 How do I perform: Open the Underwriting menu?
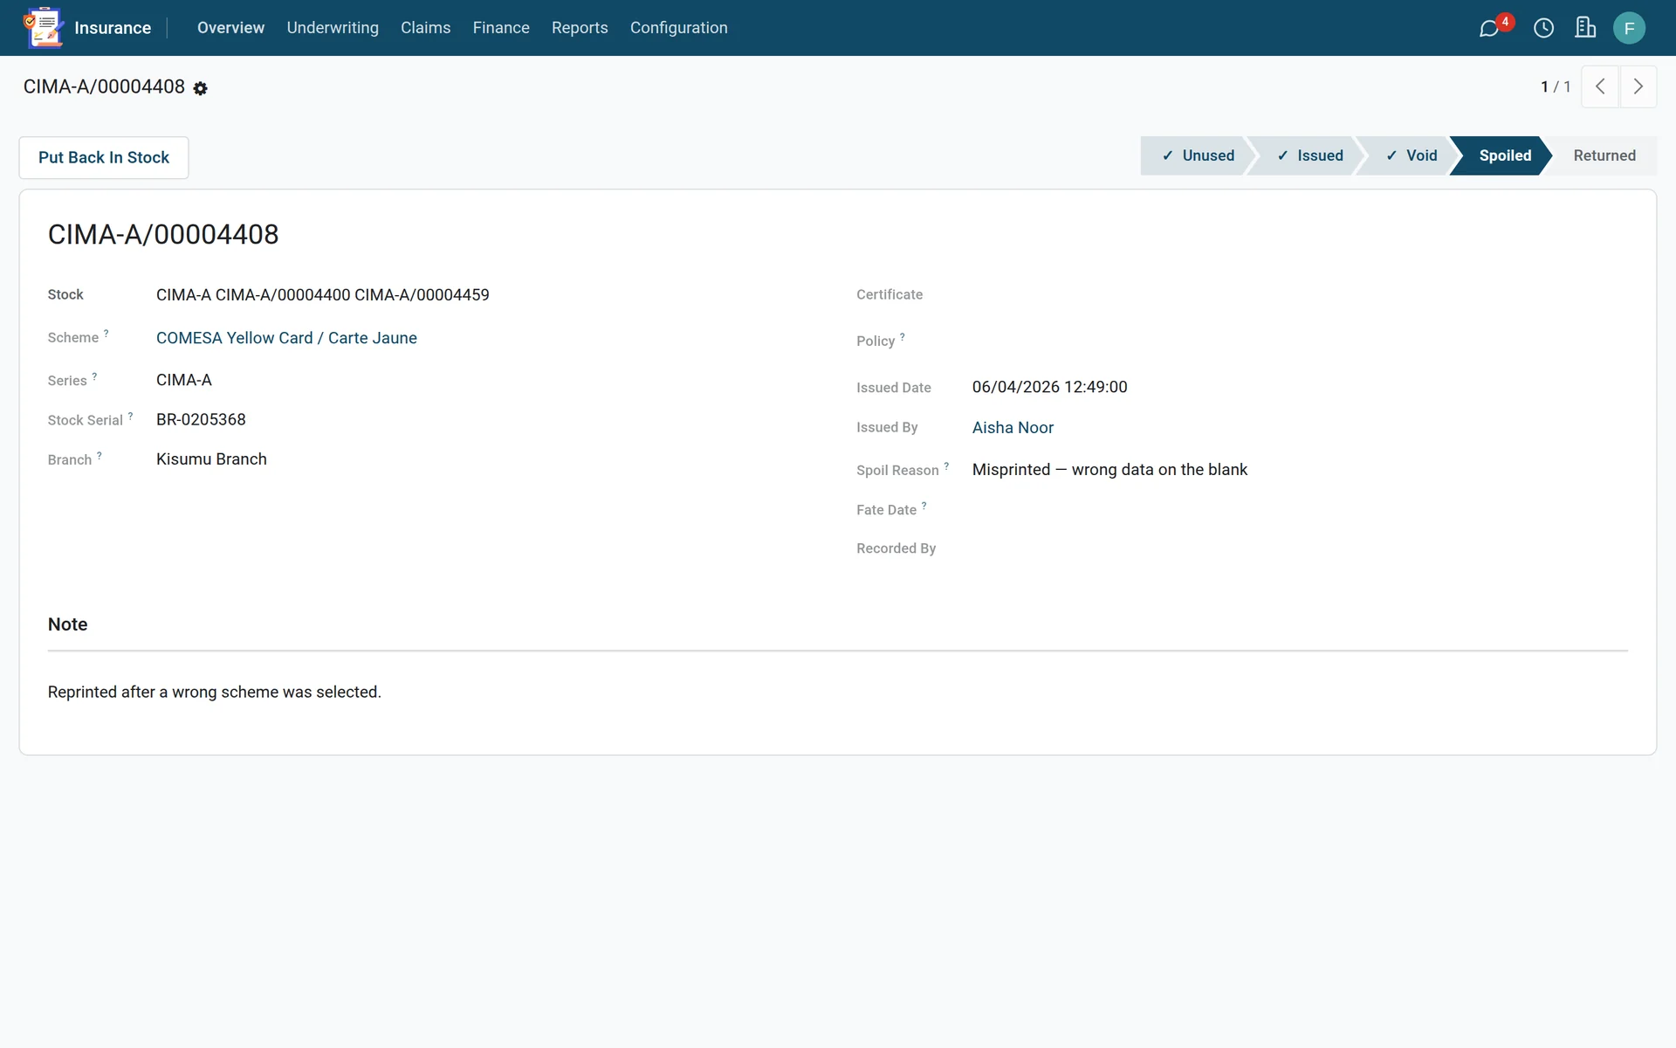[x=333, y=28]
